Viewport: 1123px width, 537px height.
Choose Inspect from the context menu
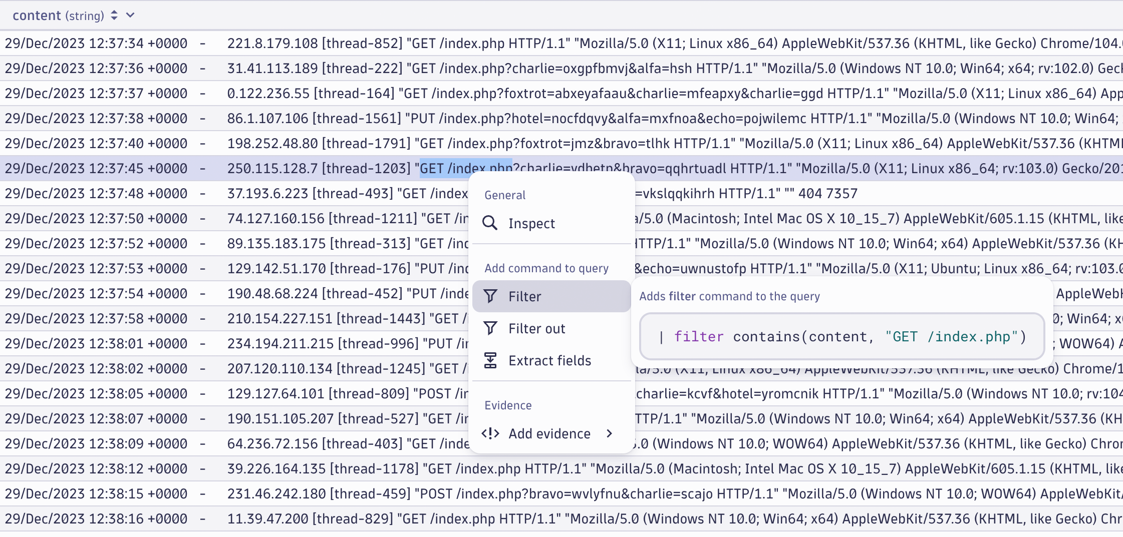pyautogui.click(x=531, y=223)
